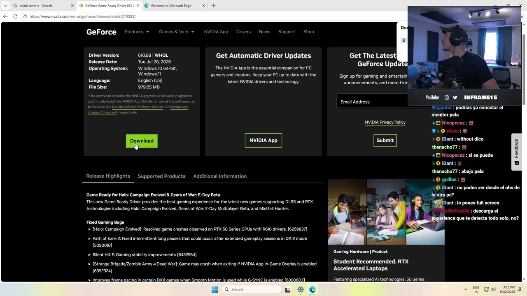Image resolution: width=527 pixels, height=296 pixels.
Task: Open the NVIDIA Privacy Policy link
Action: pos(385,122)
